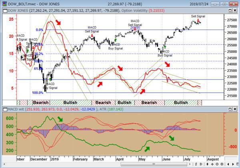Click the 2019/07/24 date in title bar
Viewport: 240px width, 168px height.
(x=199, y=4)
